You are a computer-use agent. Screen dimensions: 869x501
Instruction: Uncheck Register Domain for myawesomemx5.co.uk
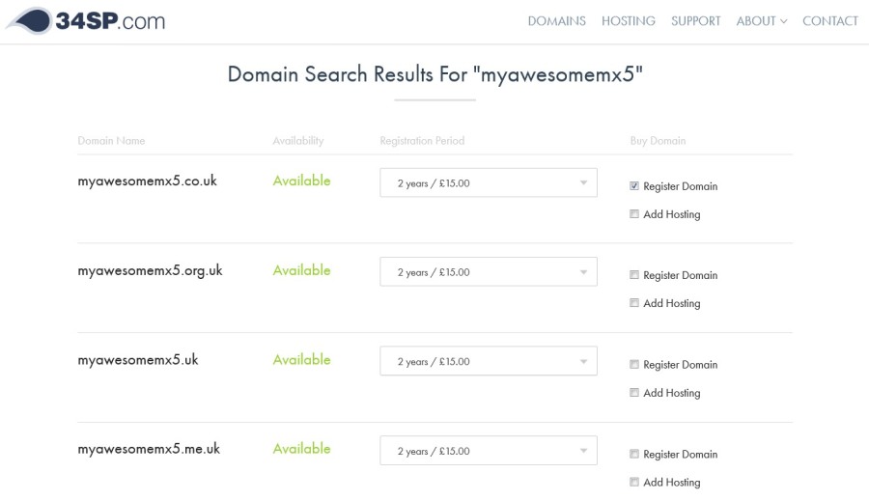634,185
